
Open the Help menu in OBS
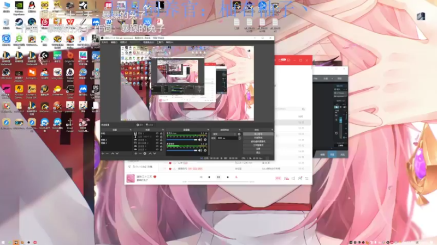(x=169, y=42)
